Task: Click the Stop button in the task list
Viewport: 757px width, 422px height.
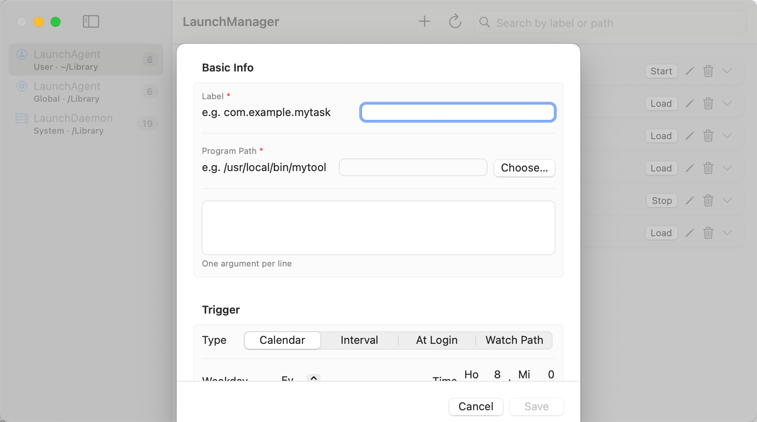Action: pyautogui.click(x=662, y=200)
